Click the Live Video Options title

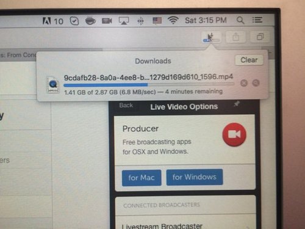(x=184, y=107)
